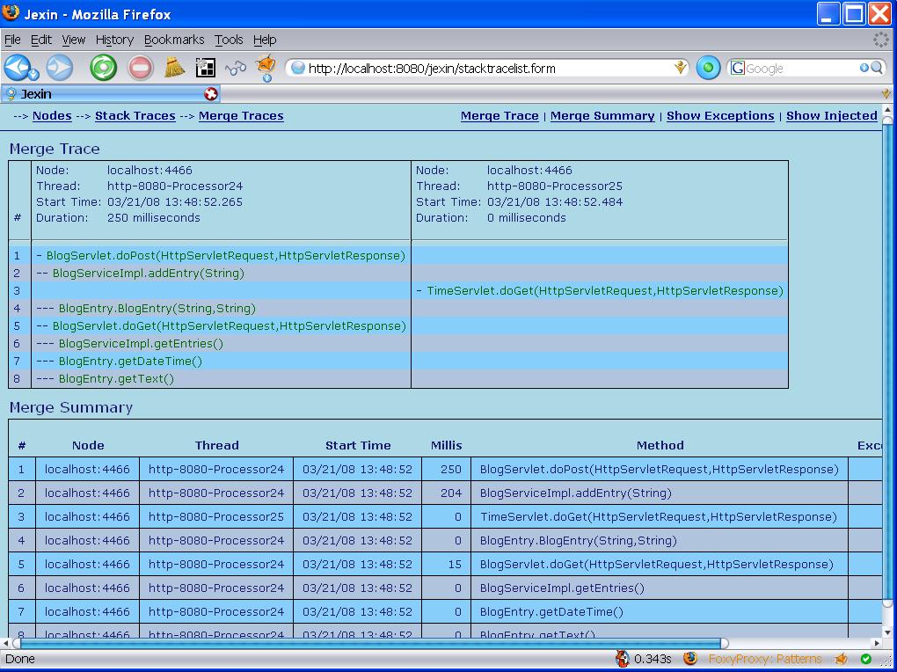
Task: Click the horizontal scrollbar thumb
Action: point(370,643)
